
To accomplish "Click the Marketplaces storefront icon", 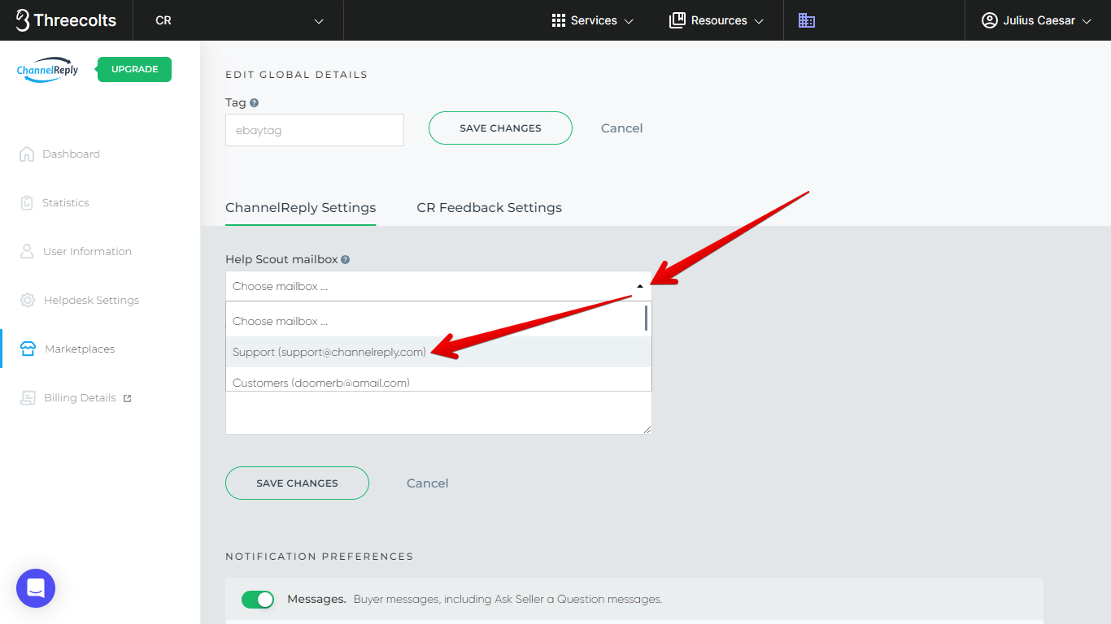I will point(28,349).
